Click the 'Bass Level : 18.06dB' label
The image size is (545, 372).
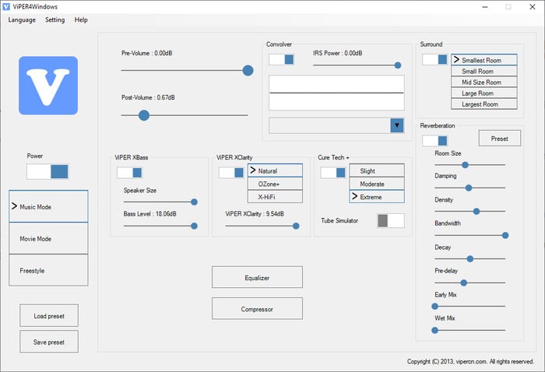click(149, 213)
